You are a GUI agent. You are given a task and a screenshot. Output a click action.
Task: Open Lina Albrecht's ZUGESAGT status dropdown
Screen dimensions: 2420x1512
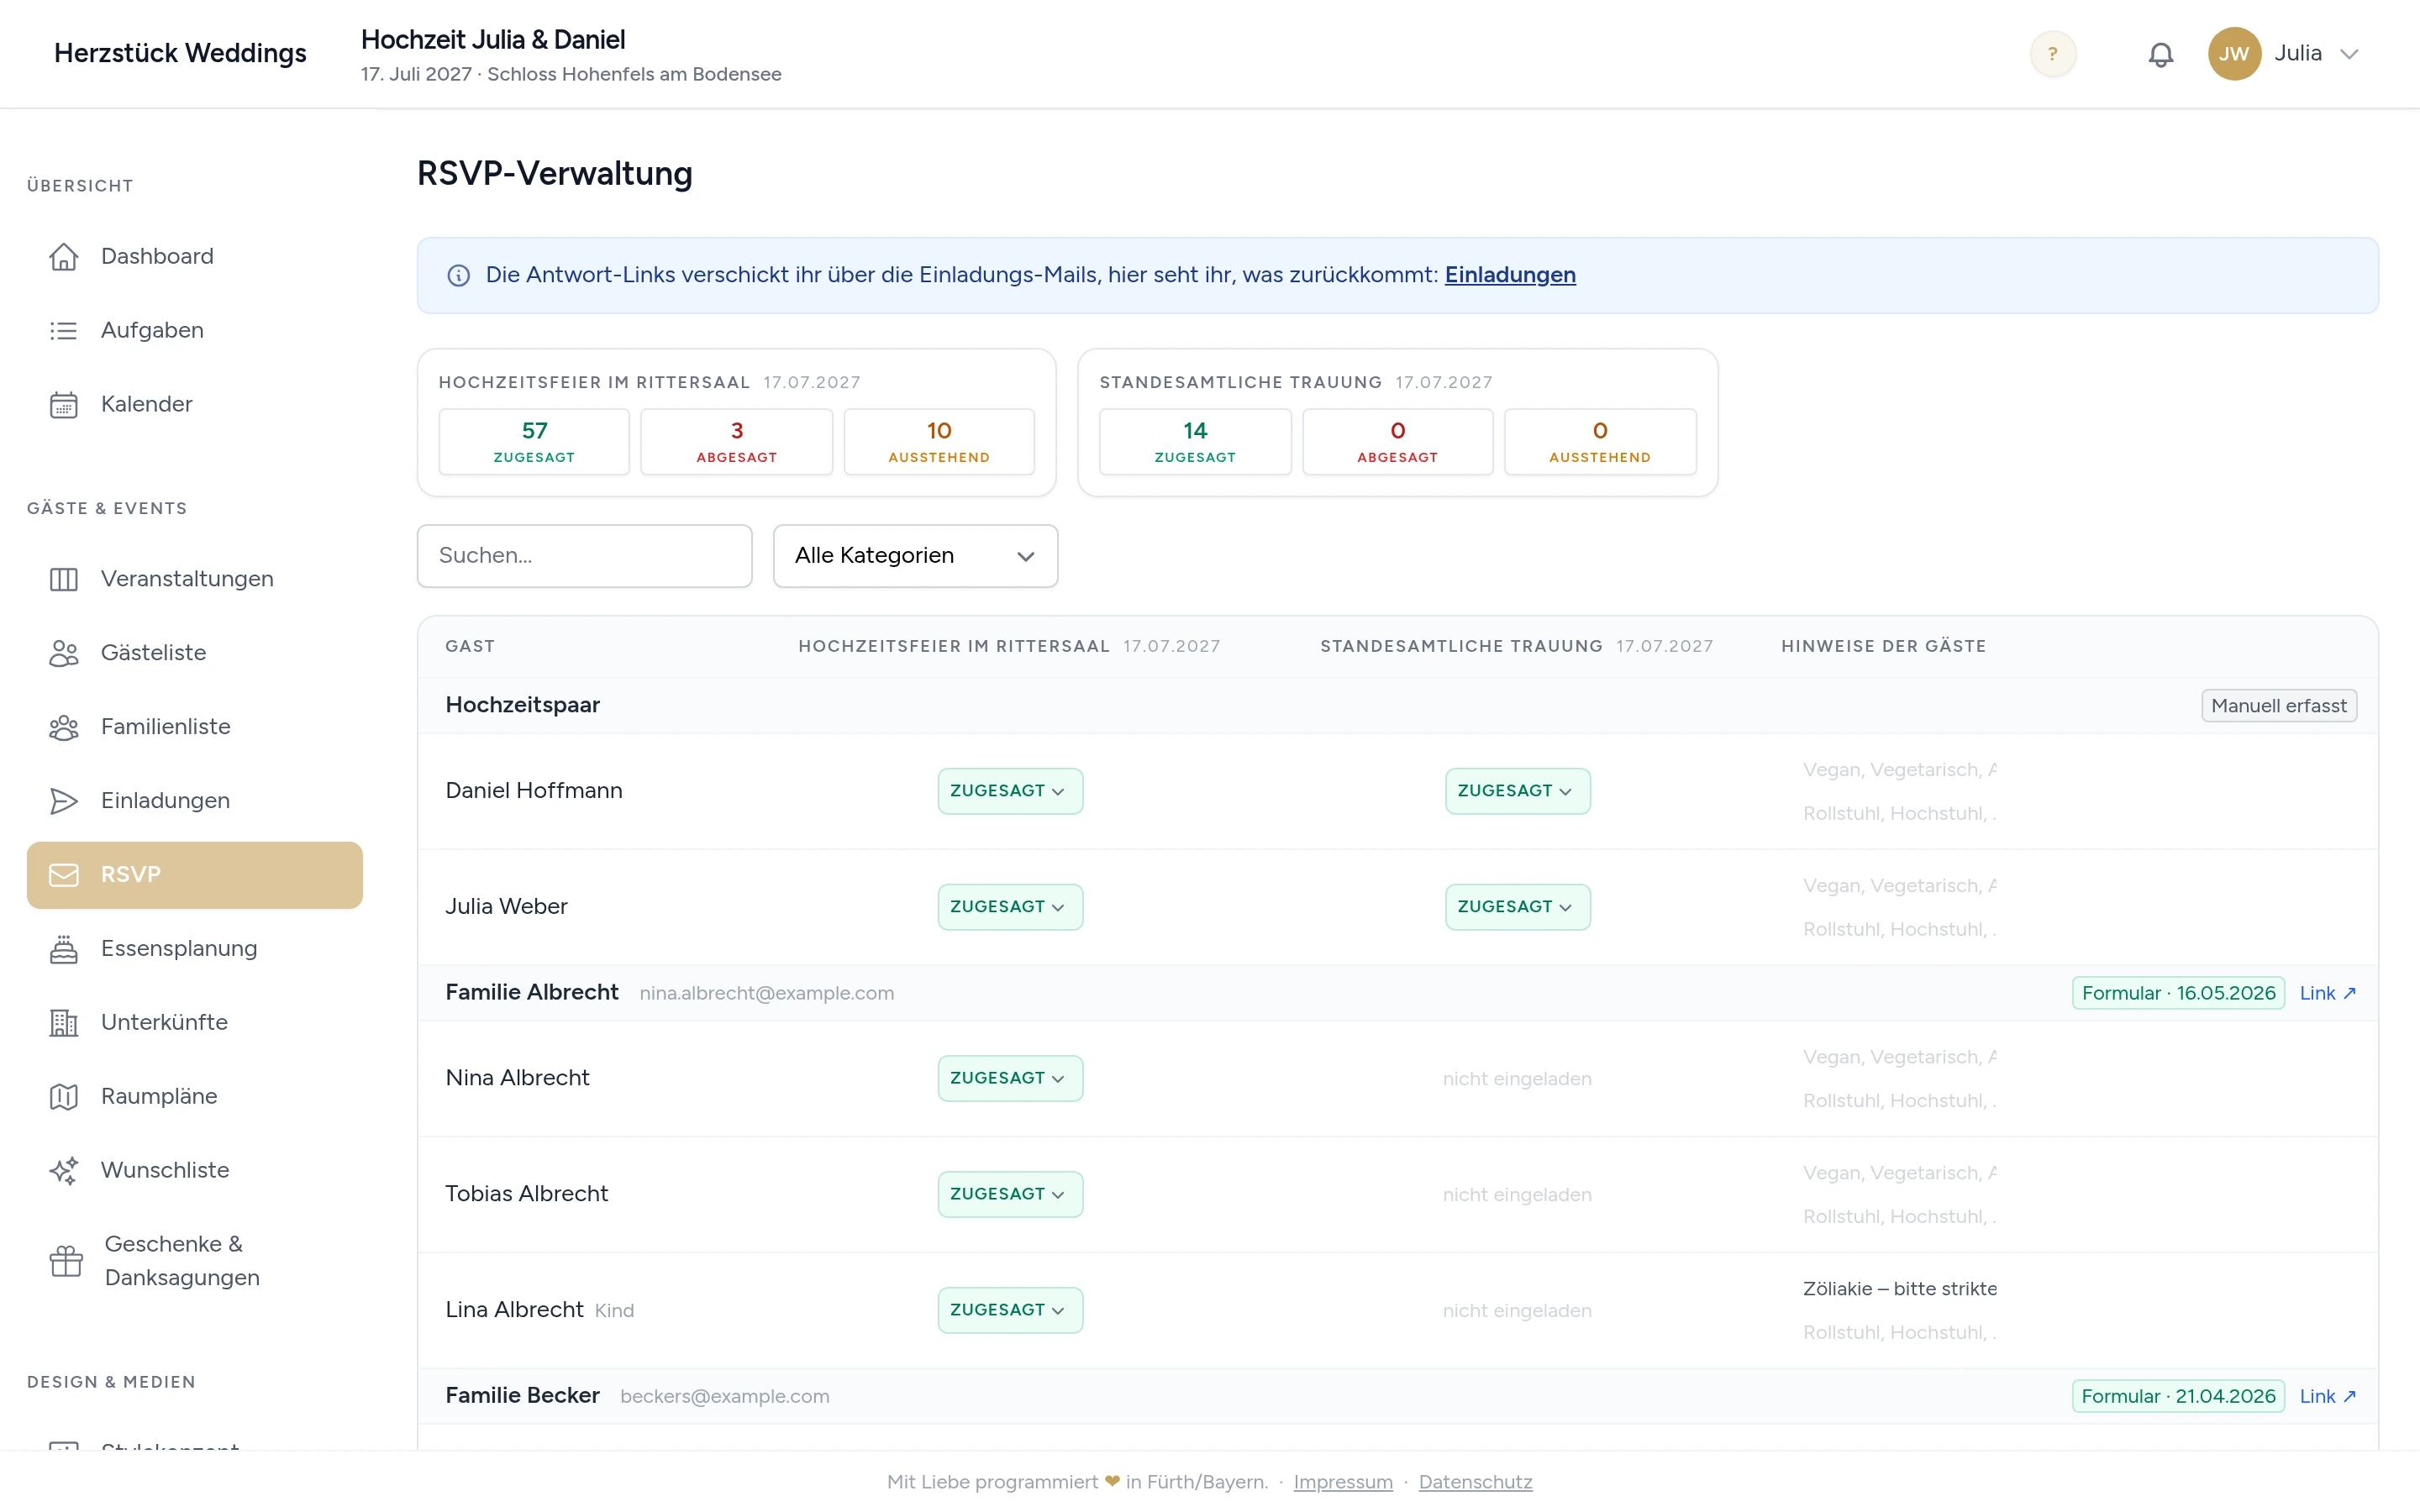pos(1010,1310)
